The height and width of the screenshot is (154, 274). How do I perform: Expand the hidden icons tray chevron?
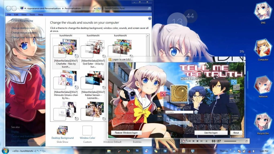[234, 151]
